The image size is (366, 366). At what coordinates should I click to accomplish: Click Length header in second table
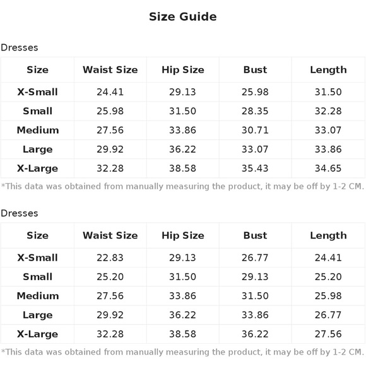coord(328,235)
